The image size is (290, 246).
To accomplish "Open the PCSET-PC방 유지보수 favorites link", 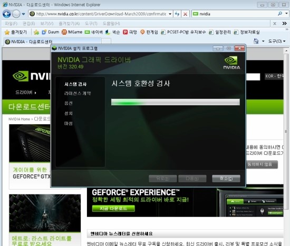I will 183,32.
